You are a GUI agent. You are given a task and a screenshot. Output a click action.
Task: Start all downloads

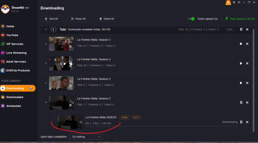point(52,19)
